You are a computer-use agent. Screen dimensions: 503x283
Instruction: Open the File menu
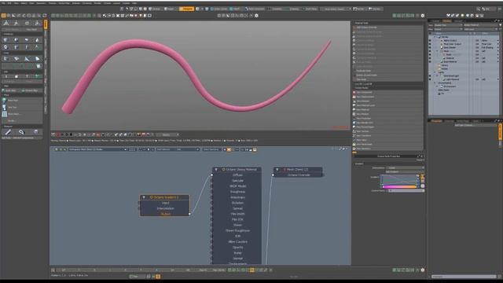[x=3, y=3]
